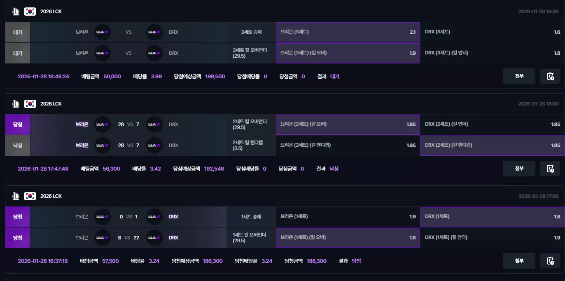Click the 2026 LCK league title in the top slip

pyautogui.click(x=51, y=12)
